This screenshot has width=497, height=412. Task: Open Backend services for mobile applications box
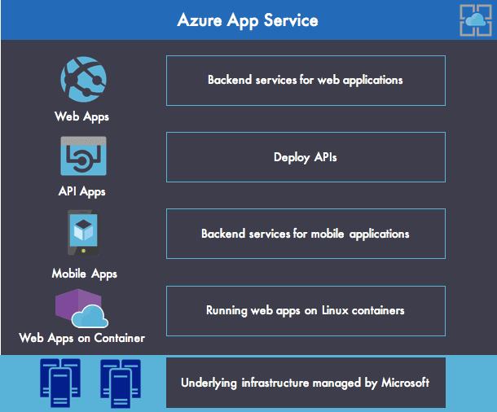[x=306, y=234]
